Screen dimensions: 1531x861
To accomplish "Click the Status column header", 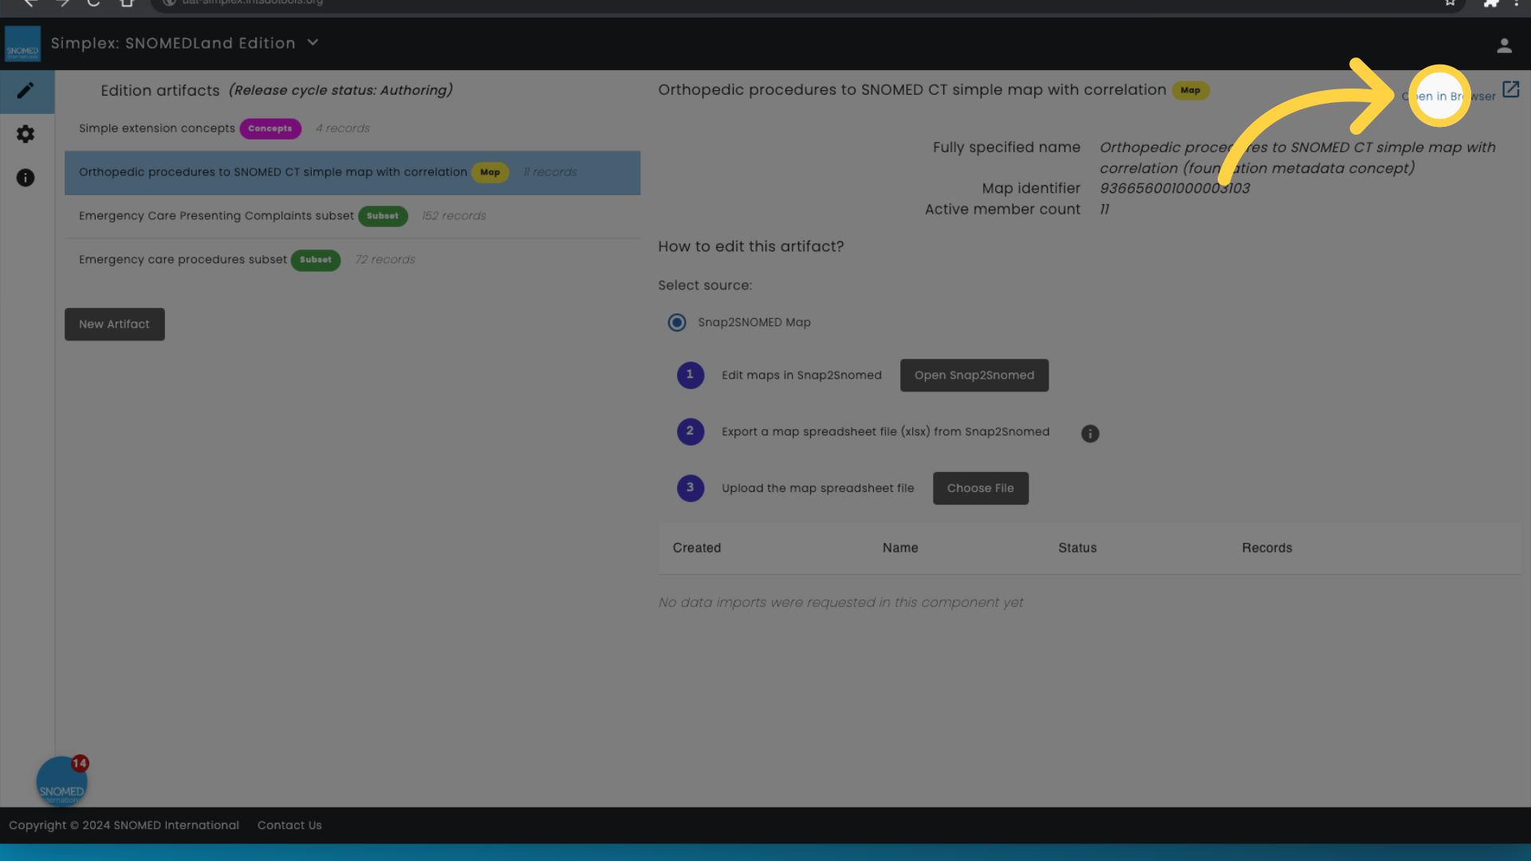I will (1077, 548).
